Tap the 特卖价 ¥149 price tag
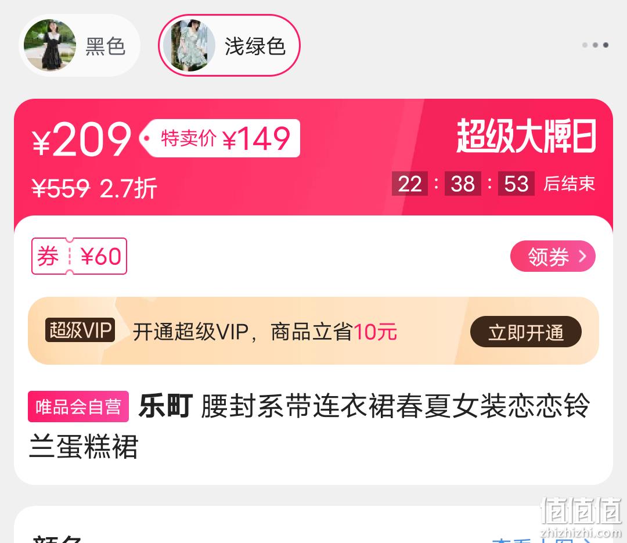This screenshot has width=627, height=543. 220,138
